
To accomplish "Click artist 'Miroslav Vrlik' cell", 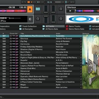I will tap(62, 52).
